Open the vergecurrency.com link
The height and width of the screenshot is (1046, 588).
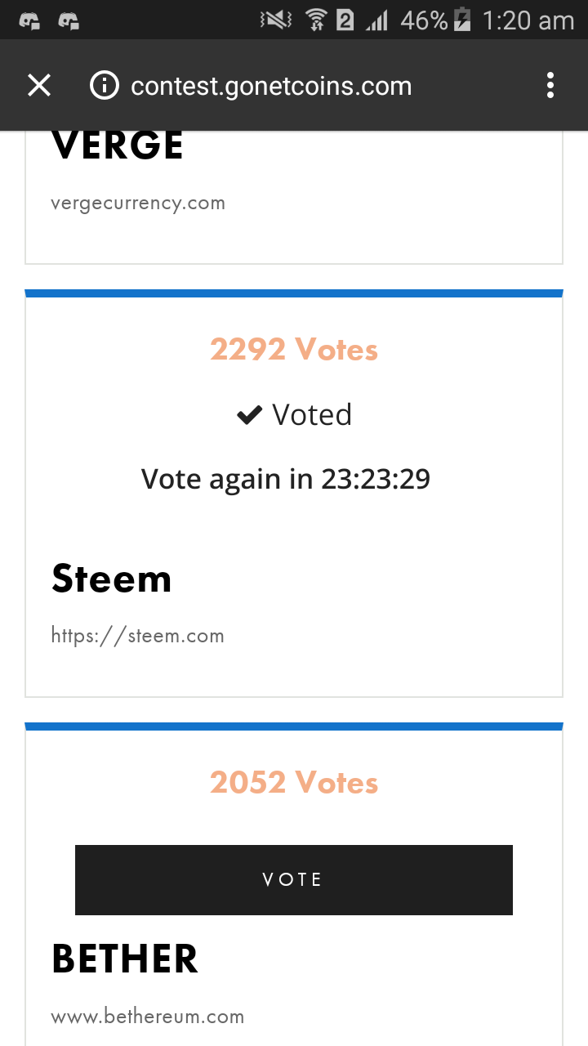click(138, 203)
